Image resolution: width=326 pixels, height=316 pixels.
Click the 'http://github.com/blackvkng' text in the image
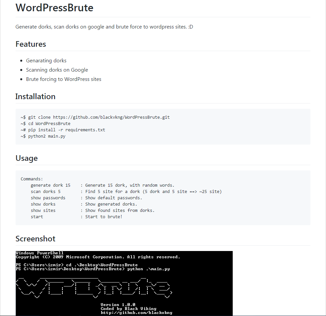[x=136, y=313]
